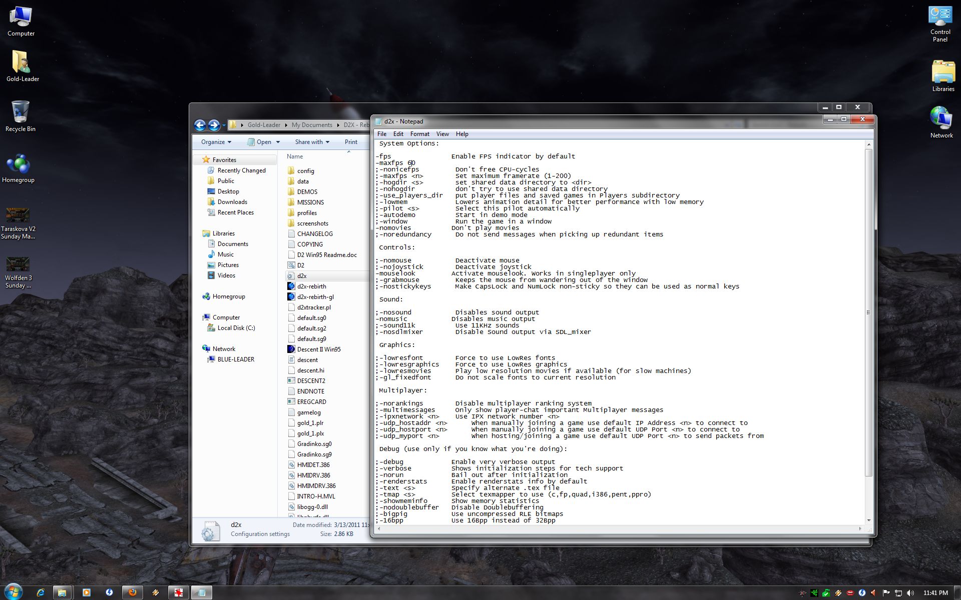The width and height of the screenshot is (961, 600).
Task: Open the Edit menu in Notepad
Action: point(398,134)
